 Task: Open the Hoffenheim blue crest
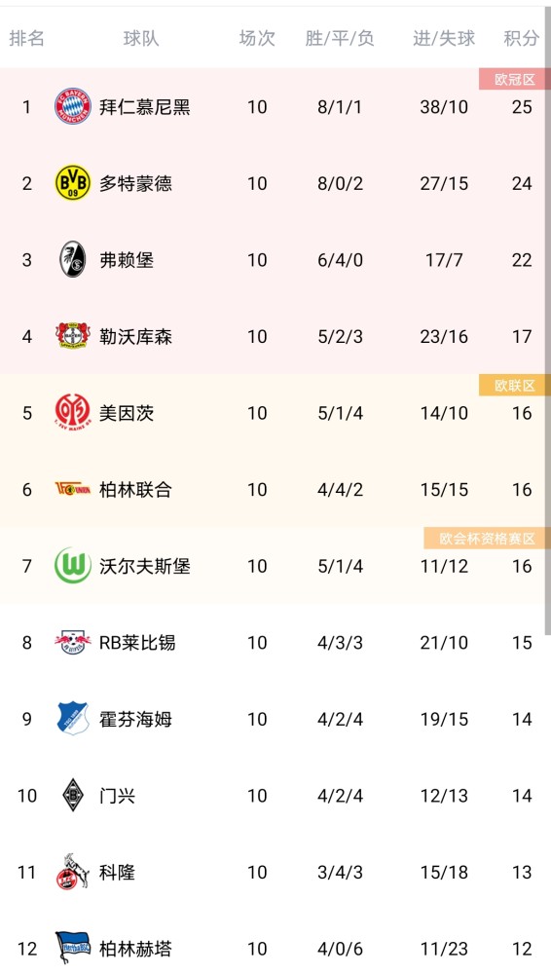coord(73,718)
